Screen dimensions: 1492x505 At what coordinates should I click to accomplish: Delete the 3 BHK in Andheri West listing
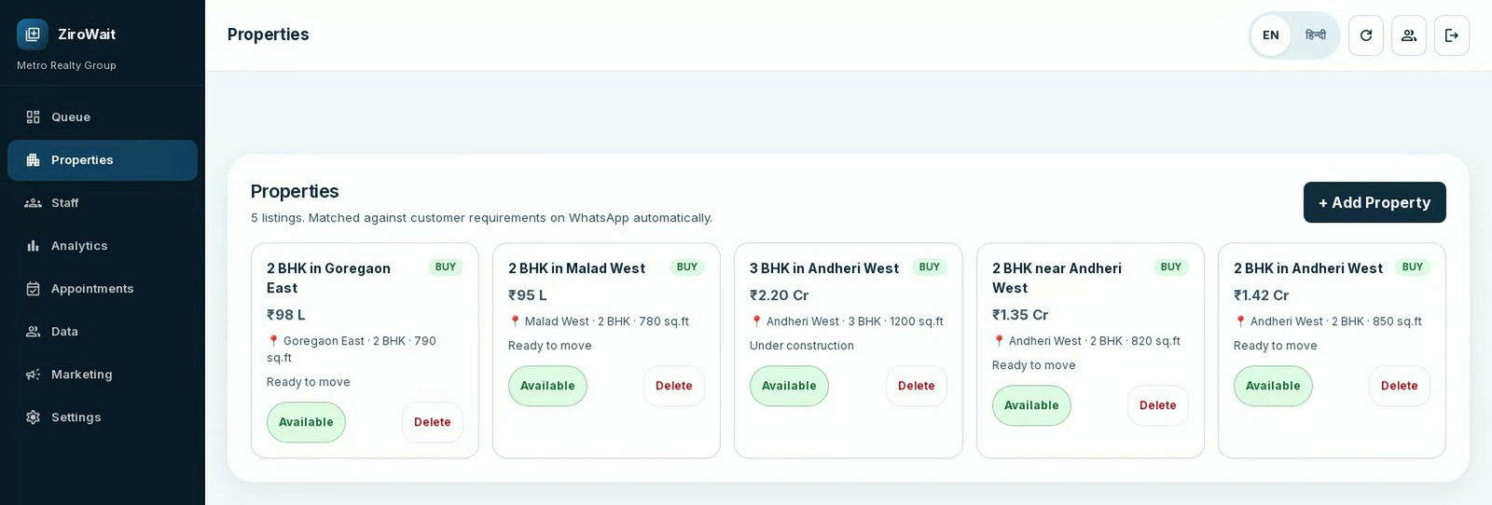click(917, 386)
